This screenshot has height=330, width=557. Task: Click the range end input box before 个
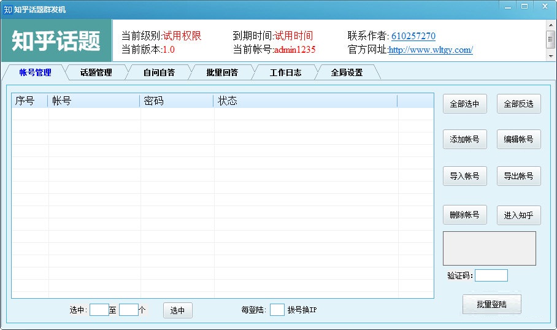pyautogui.click(x=129, y=310)
